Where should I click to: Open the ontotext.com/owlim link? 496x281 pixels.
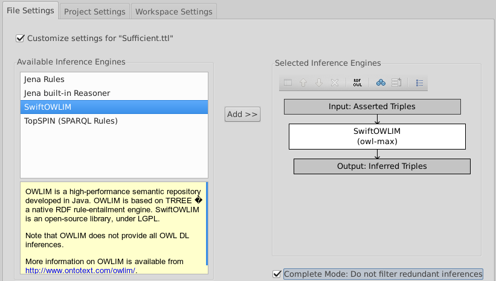tap(80, 271)
